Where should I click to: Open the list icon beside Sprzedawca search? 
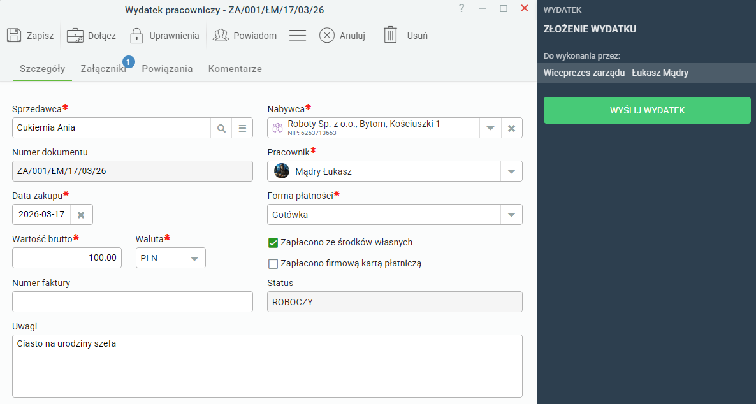pos(242,128)
